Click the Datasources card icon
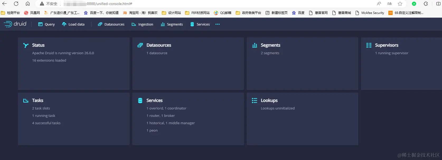442x160 pixels. (140, 45)
